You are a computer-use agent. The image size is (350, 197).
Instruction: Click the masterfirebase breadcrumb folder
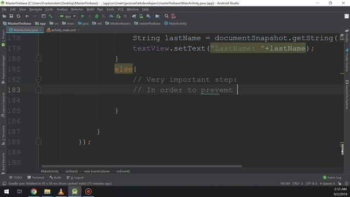[x=147, y=24]
